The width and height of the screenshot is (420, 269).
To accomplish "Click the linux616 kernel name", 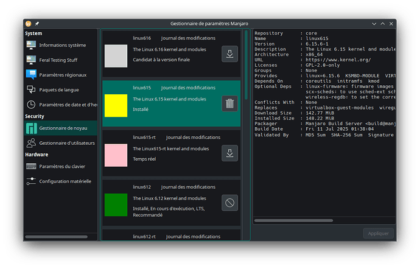I will (x=142, y=38).
